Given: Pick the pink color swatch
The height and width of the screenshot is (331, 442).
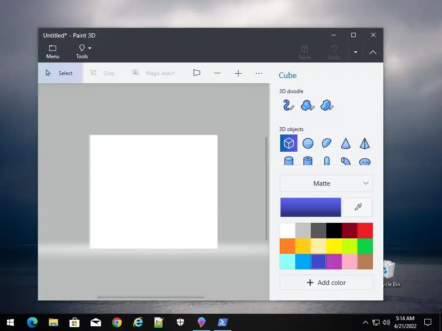Looking at the screenshot, I should pos(350,262).
